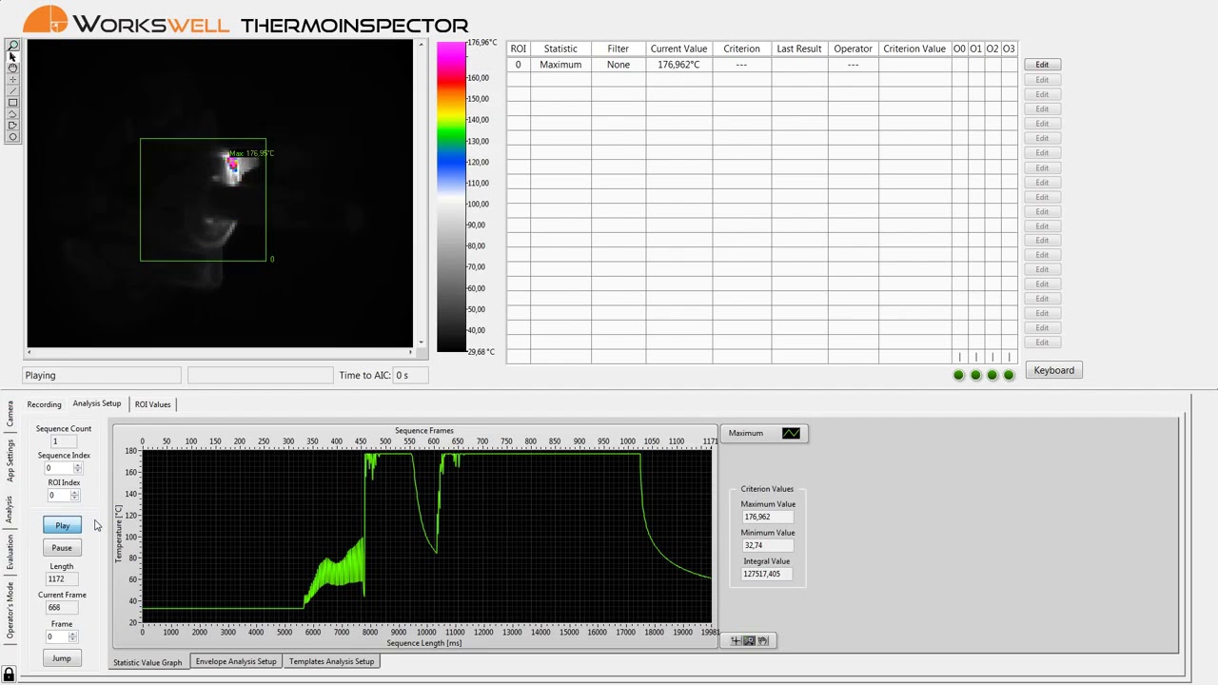Pause the sequence playback
This screenshot has height=685, width=1218.
tap(62, 548)
